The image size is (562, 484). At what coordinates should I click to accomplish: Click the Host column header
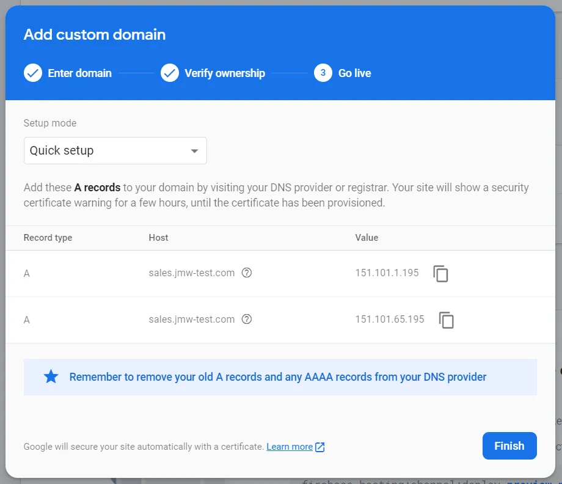158,238
